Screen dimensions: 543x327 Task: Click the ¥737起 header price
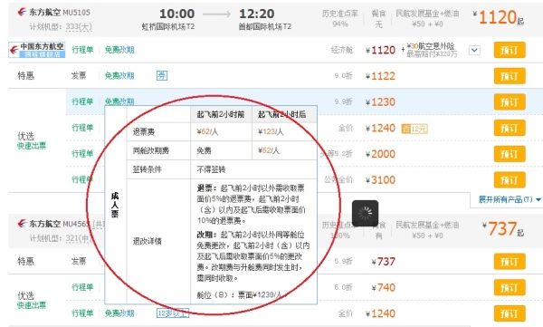coord(503,229)
